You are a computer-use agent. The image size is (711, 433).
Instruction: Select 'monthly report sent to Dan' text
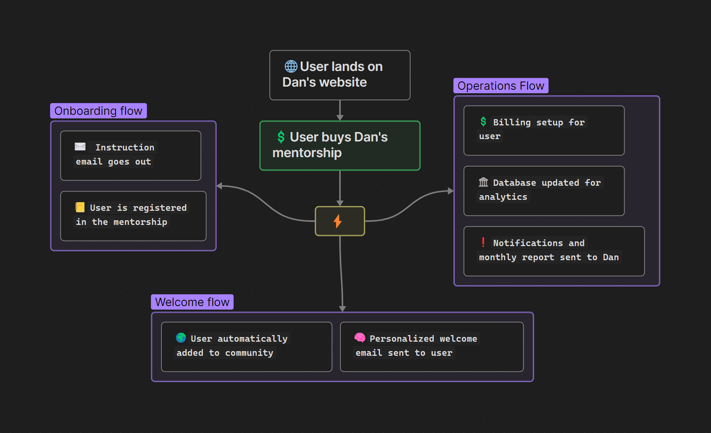click(549, 257)
